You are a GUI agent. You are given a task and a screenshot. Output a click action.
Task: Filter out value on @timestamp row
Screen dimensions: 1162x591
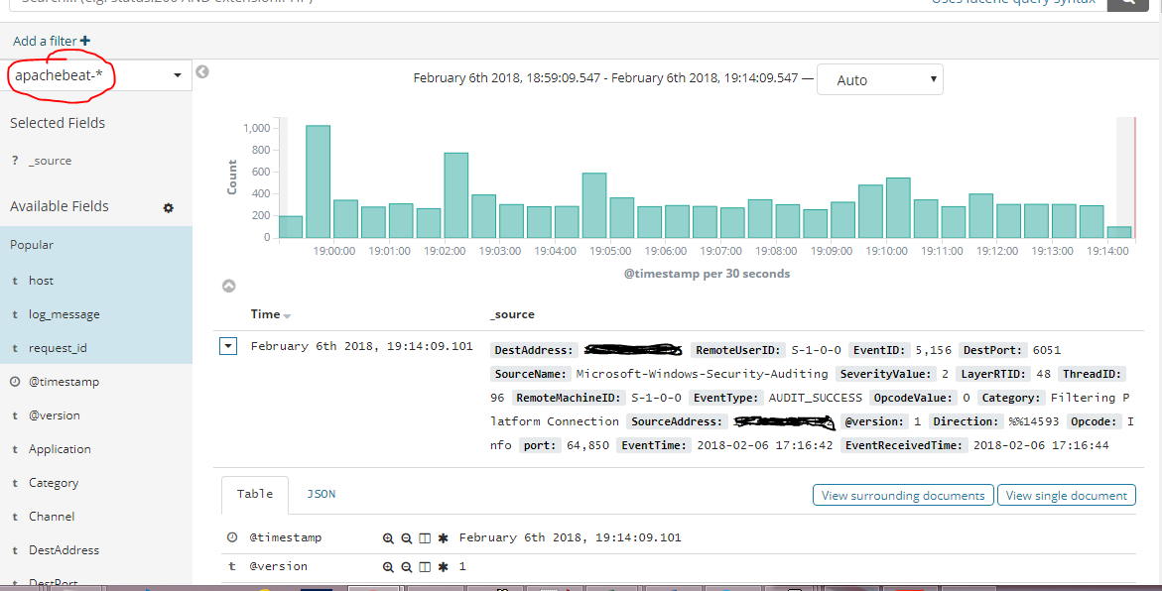coord(406,538)
